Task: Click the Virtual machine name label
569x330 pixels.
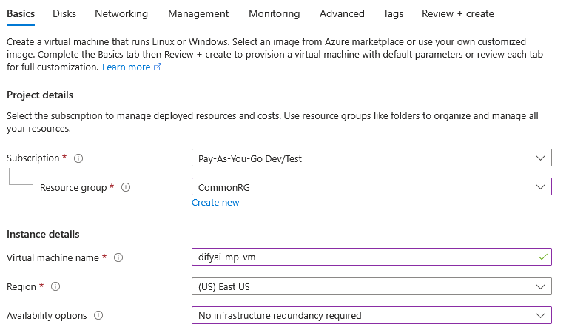Action: (x=53, y=257)
